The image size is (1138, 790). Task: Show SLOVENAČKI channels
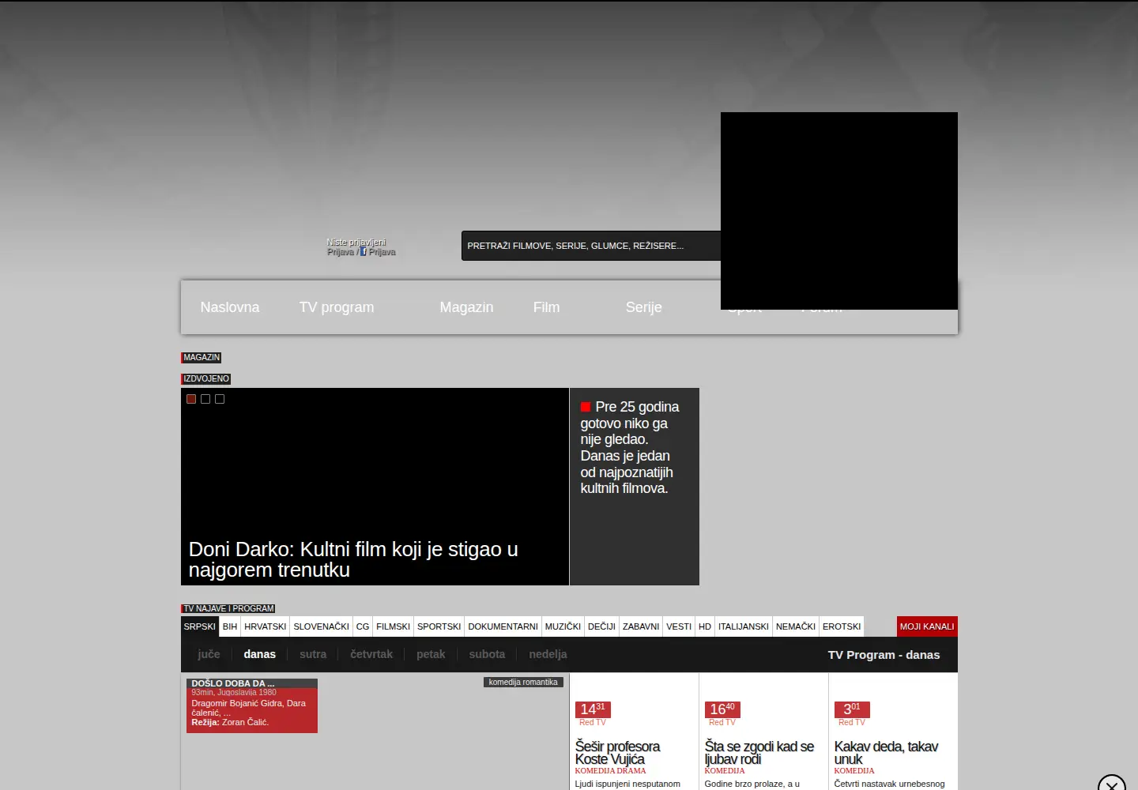[322, 626]
